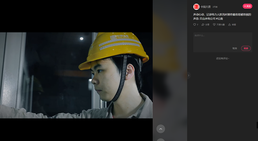The height and width of the screenshot is (141, 258).
Task: Send the comment with 发送
Action: tap(246, 48)
